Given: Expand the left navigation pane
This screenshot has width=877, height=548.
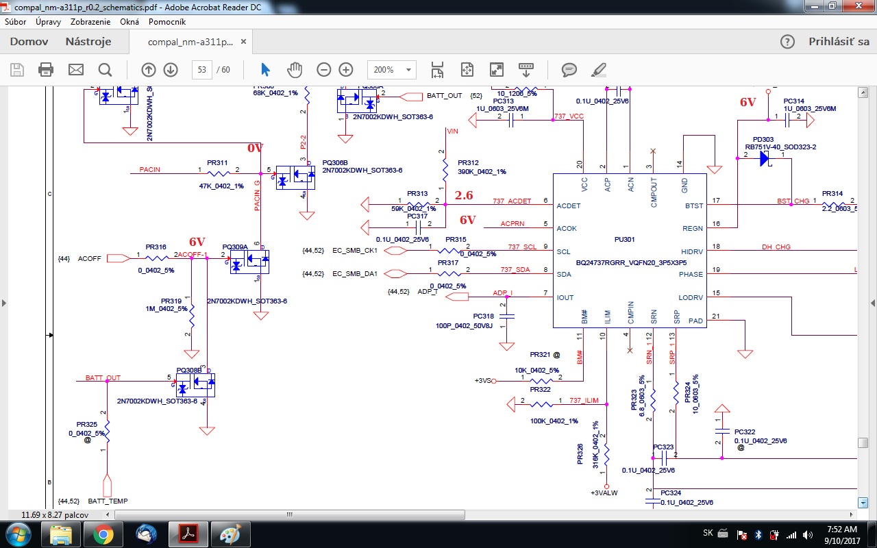Looking at the screenshot, I should coord(4,303).
